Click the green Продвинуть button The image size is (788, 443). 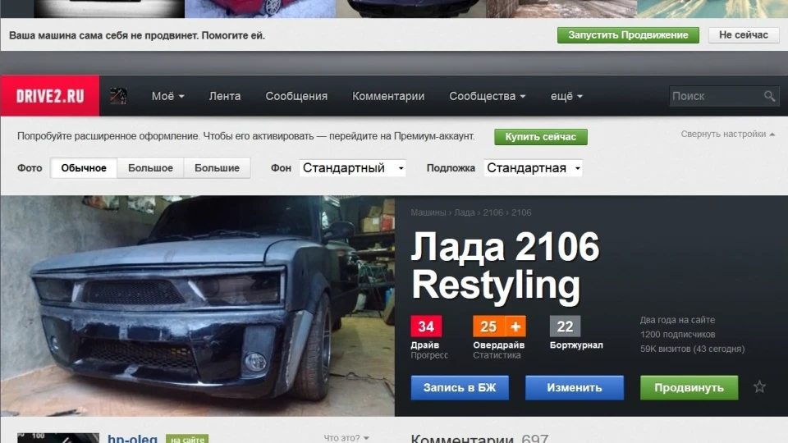(689, 388)
